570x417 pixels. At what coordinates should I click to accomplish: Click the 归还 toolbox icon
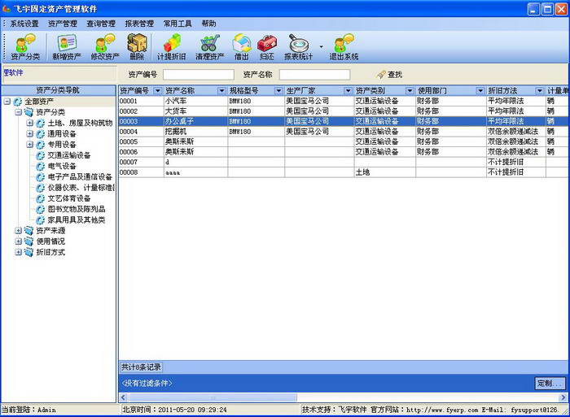(267, 47)
